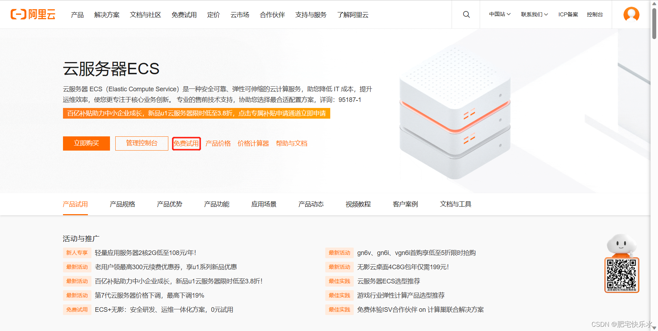Screen dimensions: 658x331
Task: Switch to the 客户案例 tab
Action: (405, 204)
